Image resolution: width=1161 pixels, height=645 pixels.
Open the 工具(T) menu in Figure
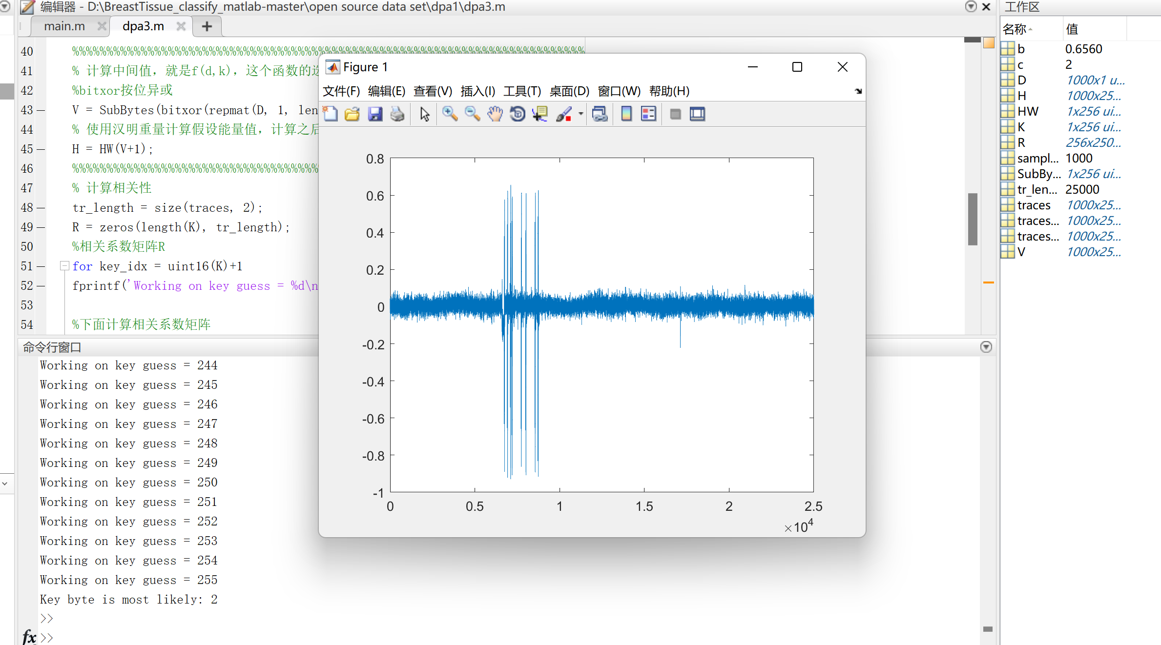pos(522,91)
